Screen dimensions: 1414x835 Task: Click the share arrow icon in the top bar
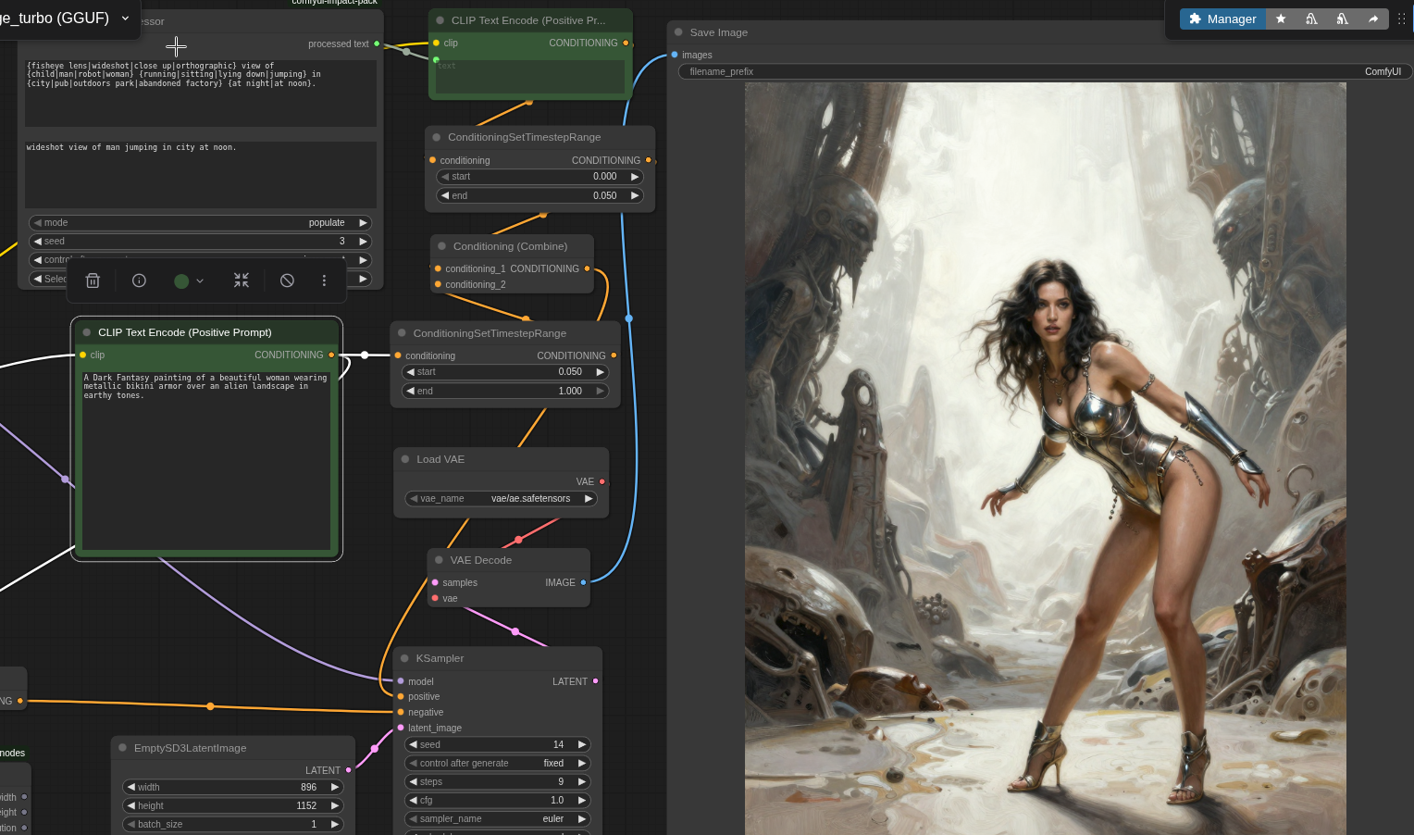[1373, 19]
